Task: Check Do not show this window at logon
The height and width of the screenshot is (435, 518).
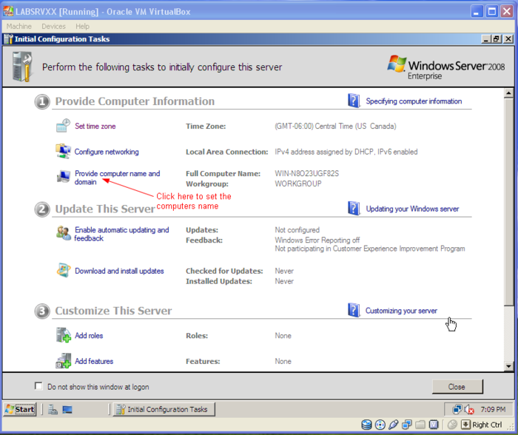Action: [38, 386]
